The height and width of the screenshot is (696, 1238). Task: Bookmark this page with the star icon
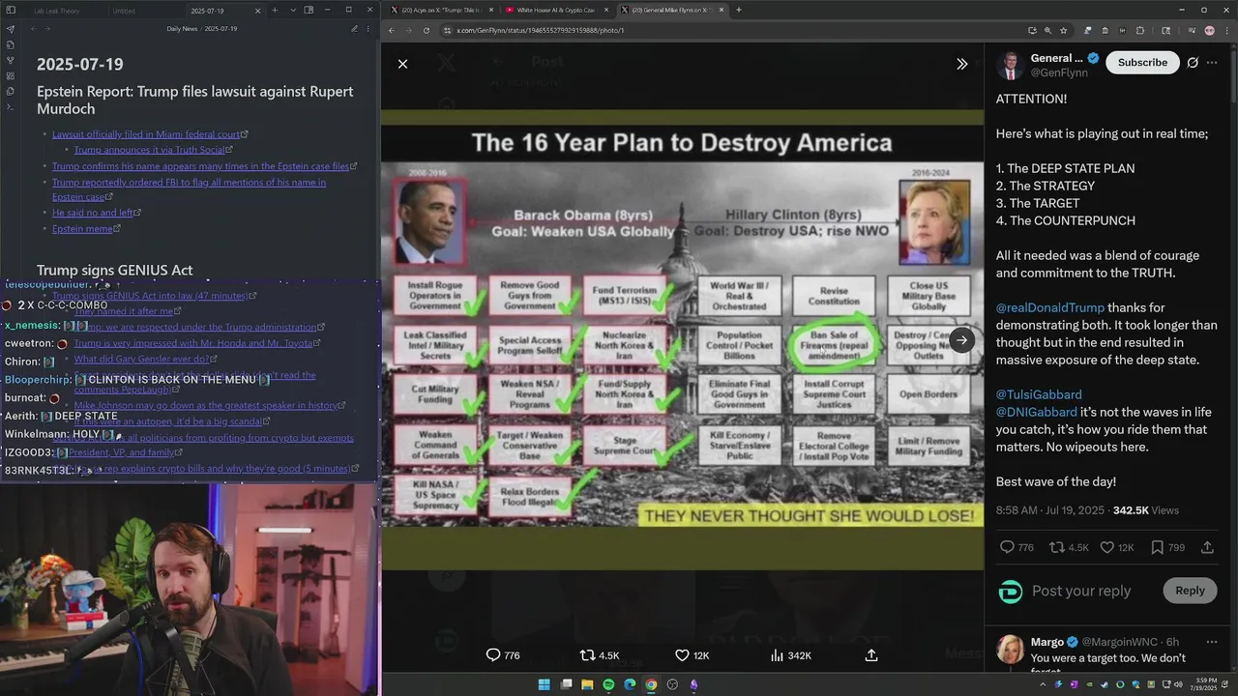pyautogui.click(x=1063, y=30)
